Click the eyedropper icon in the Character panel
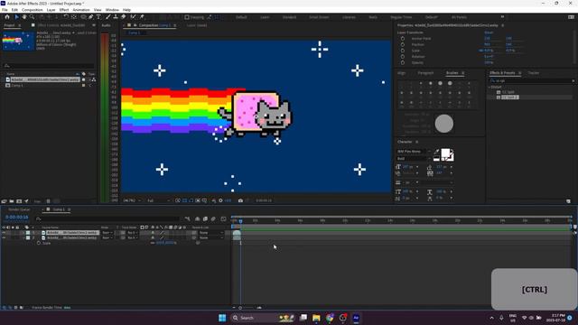578x325 pixels. (437, 152)
